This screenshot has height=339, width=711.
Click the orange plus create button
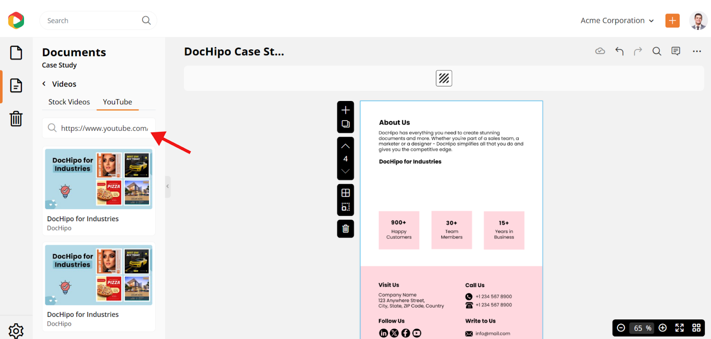point(672,20)
